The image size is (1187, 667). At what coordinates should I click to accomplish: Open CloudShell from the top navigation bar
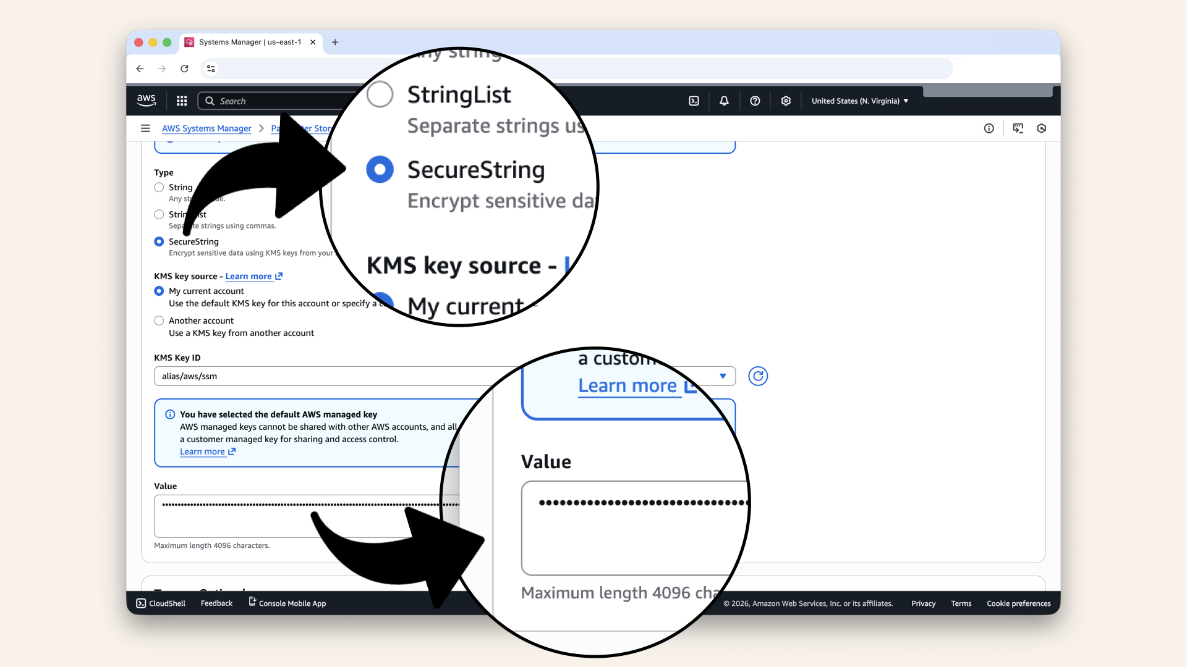[160, 603]
